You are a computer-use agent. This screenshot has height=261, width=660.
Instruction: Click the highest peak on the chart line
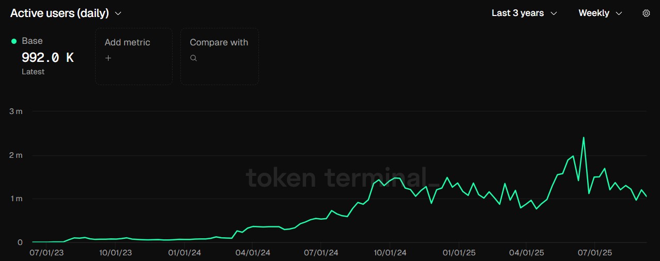click(584, 138)
